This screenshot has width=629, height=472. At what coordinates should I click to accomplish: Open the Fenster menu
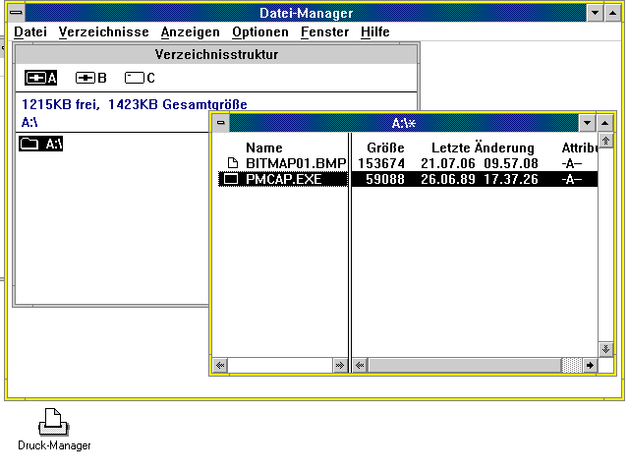tap(324, 32)
